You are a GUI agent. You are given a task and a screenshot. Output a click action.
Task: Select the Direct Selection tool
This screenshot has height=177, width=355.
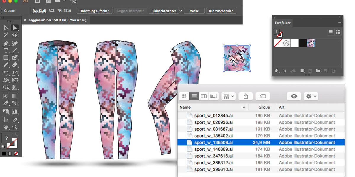pyautogui.click(x=15, y=28)
